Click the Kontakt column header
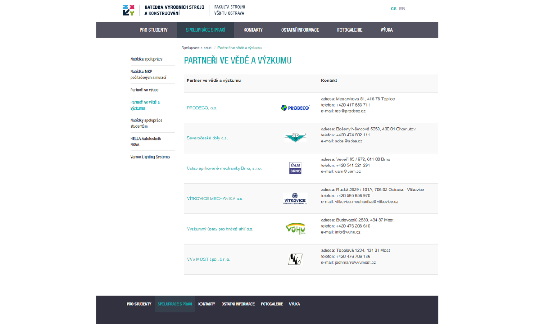 [329, 81]
